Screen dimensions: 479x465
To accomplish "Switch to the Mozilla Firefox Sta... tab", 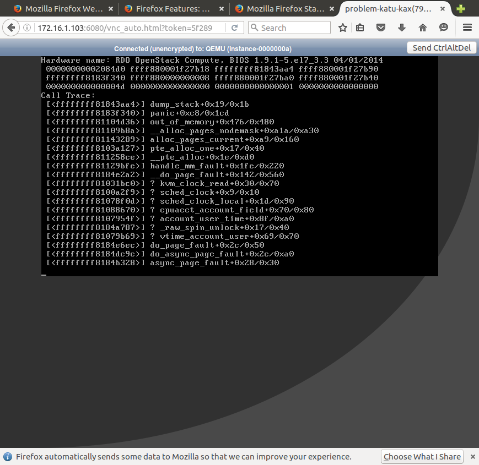I will click(283, 9).
